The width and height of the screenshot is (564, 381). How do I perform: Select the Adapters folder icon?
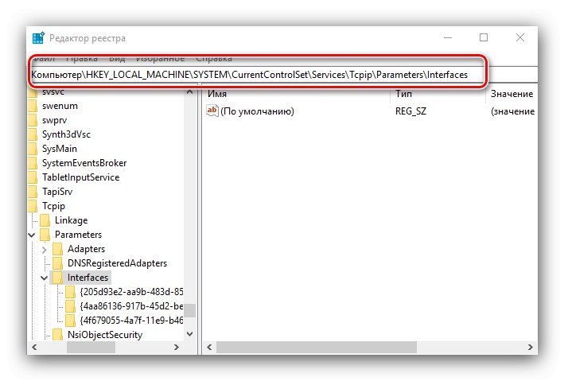pyautogui.click(x=57, y=249)
